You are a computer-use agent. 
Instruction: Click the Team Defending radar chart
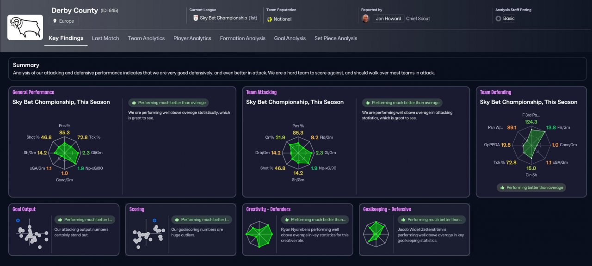[530, 145]
